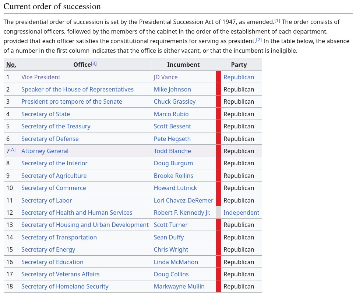
Task: Open the Mike Johnson article link
Action: (173, 89)
